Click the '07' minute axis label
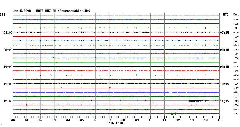 [109, 120]
